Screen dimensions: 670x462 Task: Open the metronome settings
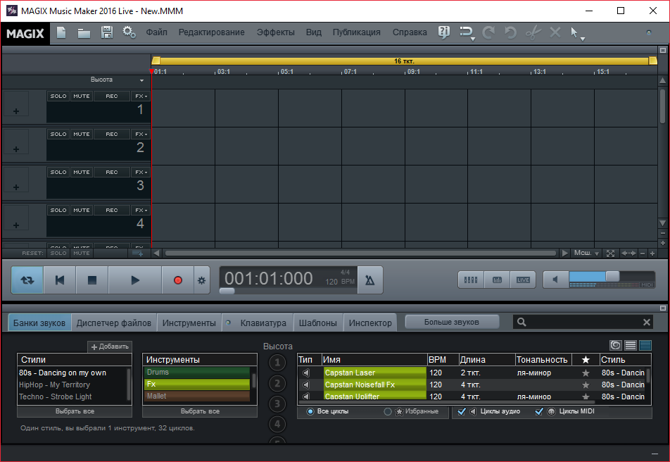point(370,280)
